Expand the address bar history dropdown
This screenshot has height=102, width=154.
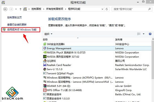pos(102,9)
